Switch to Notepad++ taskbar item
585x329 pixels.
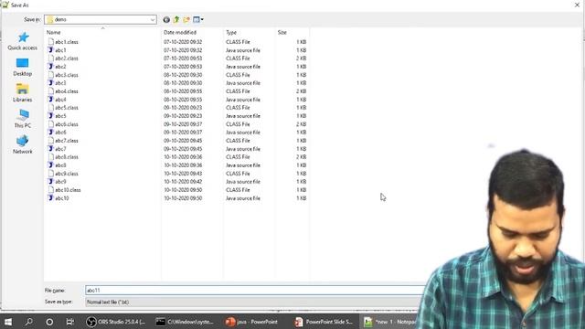(390, 322)
